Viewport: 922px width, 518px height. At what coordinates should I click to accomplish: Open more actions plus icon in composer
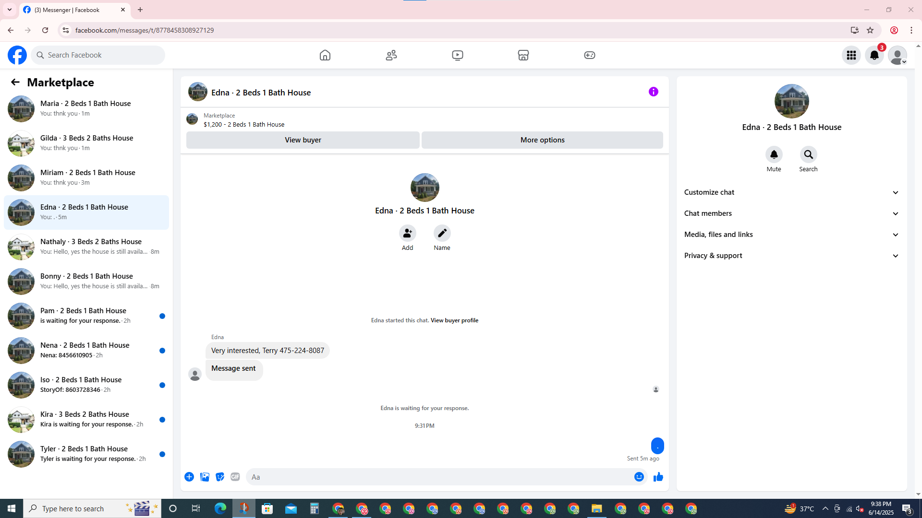[189, 477]
